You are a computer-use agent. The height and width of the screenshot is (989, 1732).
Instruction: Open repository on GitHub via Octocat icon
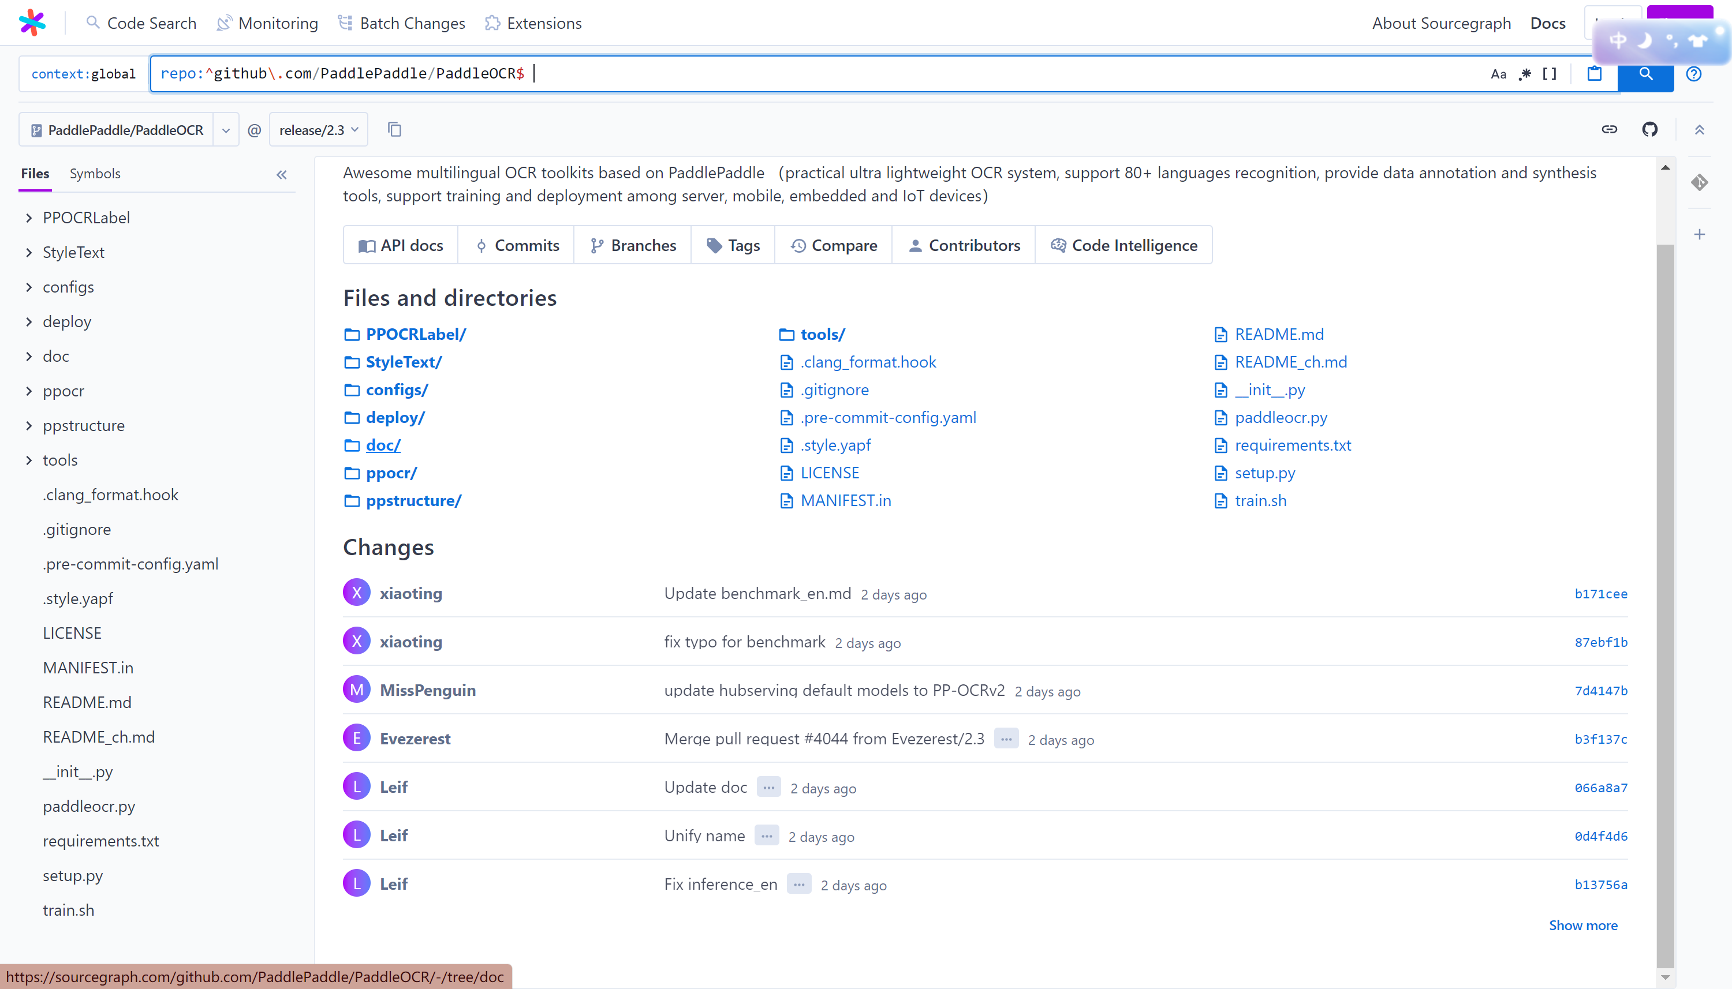[1649, 129]
